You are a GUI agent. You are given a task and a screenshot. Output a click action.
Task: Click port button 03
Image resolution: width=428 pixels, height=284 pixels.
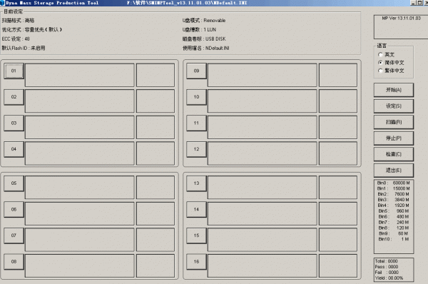pos(14,123)
